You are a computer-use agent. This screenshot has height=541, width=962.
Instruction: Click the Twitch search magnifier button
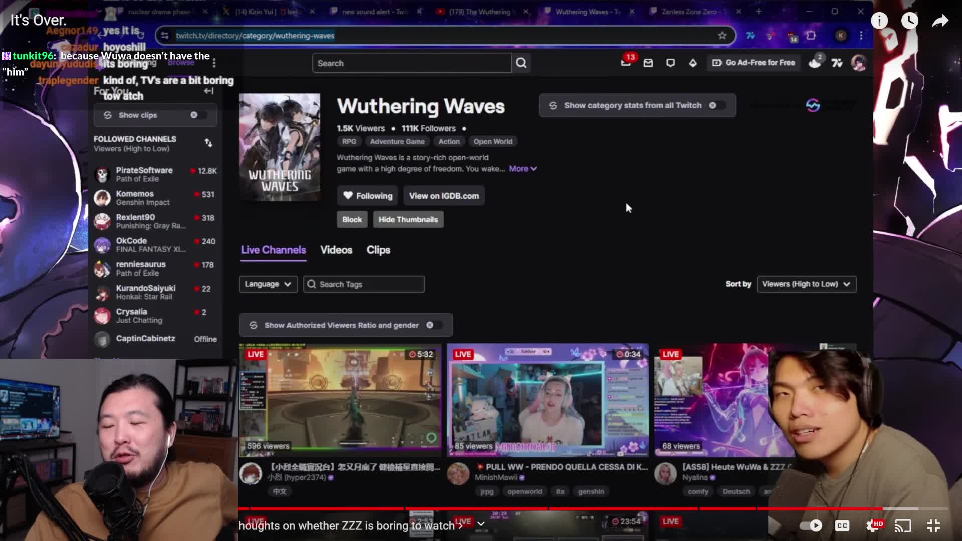[521, 63]
